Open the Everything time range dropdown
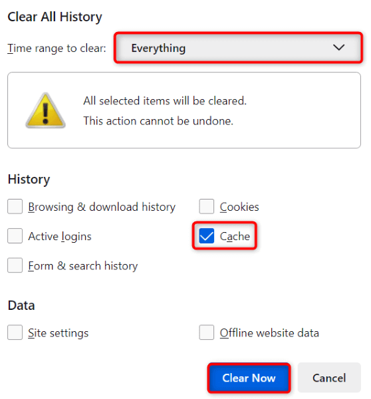371x399 pixels. click(x=238, y=48)
